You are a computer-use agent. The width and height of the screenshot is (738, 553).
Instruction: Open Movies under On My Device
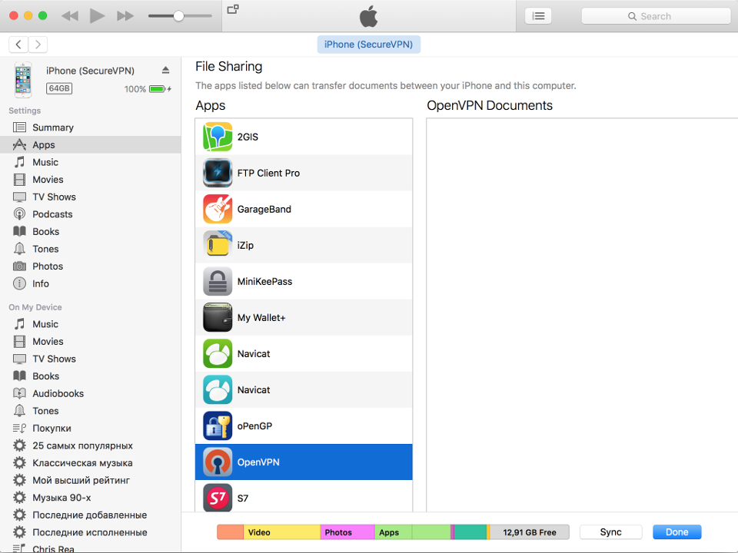pos(91,341)
